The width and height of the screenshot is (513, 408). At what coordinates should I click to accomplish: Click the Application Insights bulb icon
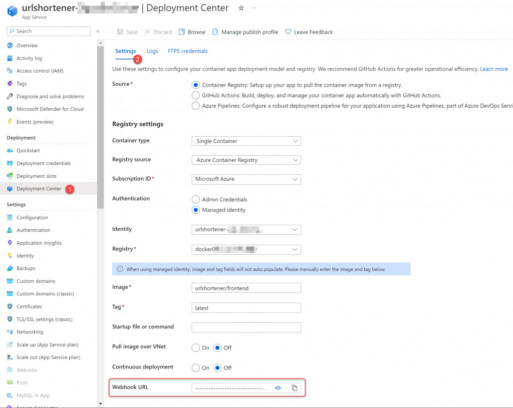click(10, 243)
